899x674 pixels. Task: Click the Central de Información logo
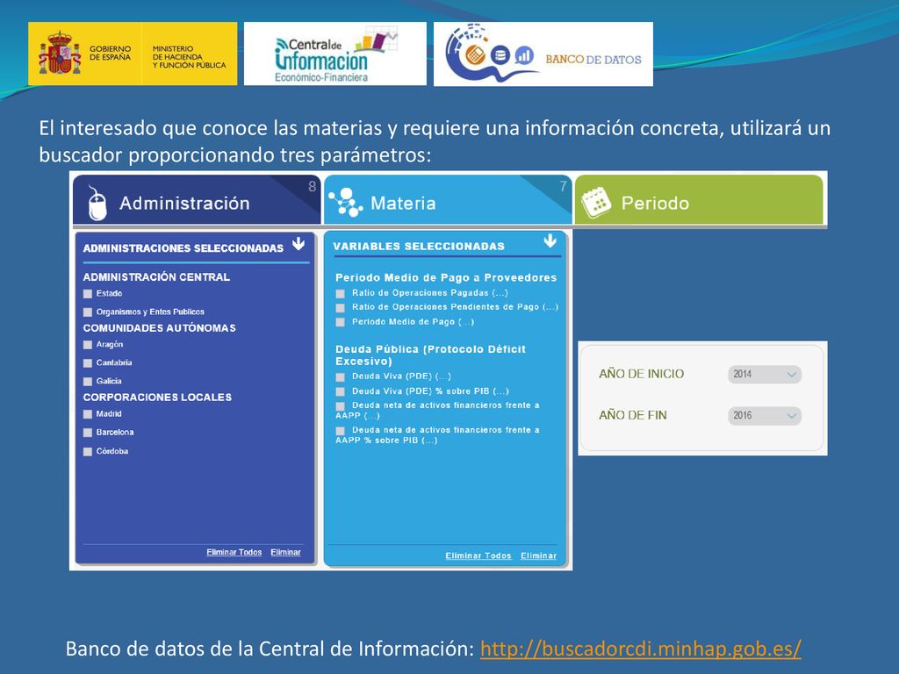[334, 54]
